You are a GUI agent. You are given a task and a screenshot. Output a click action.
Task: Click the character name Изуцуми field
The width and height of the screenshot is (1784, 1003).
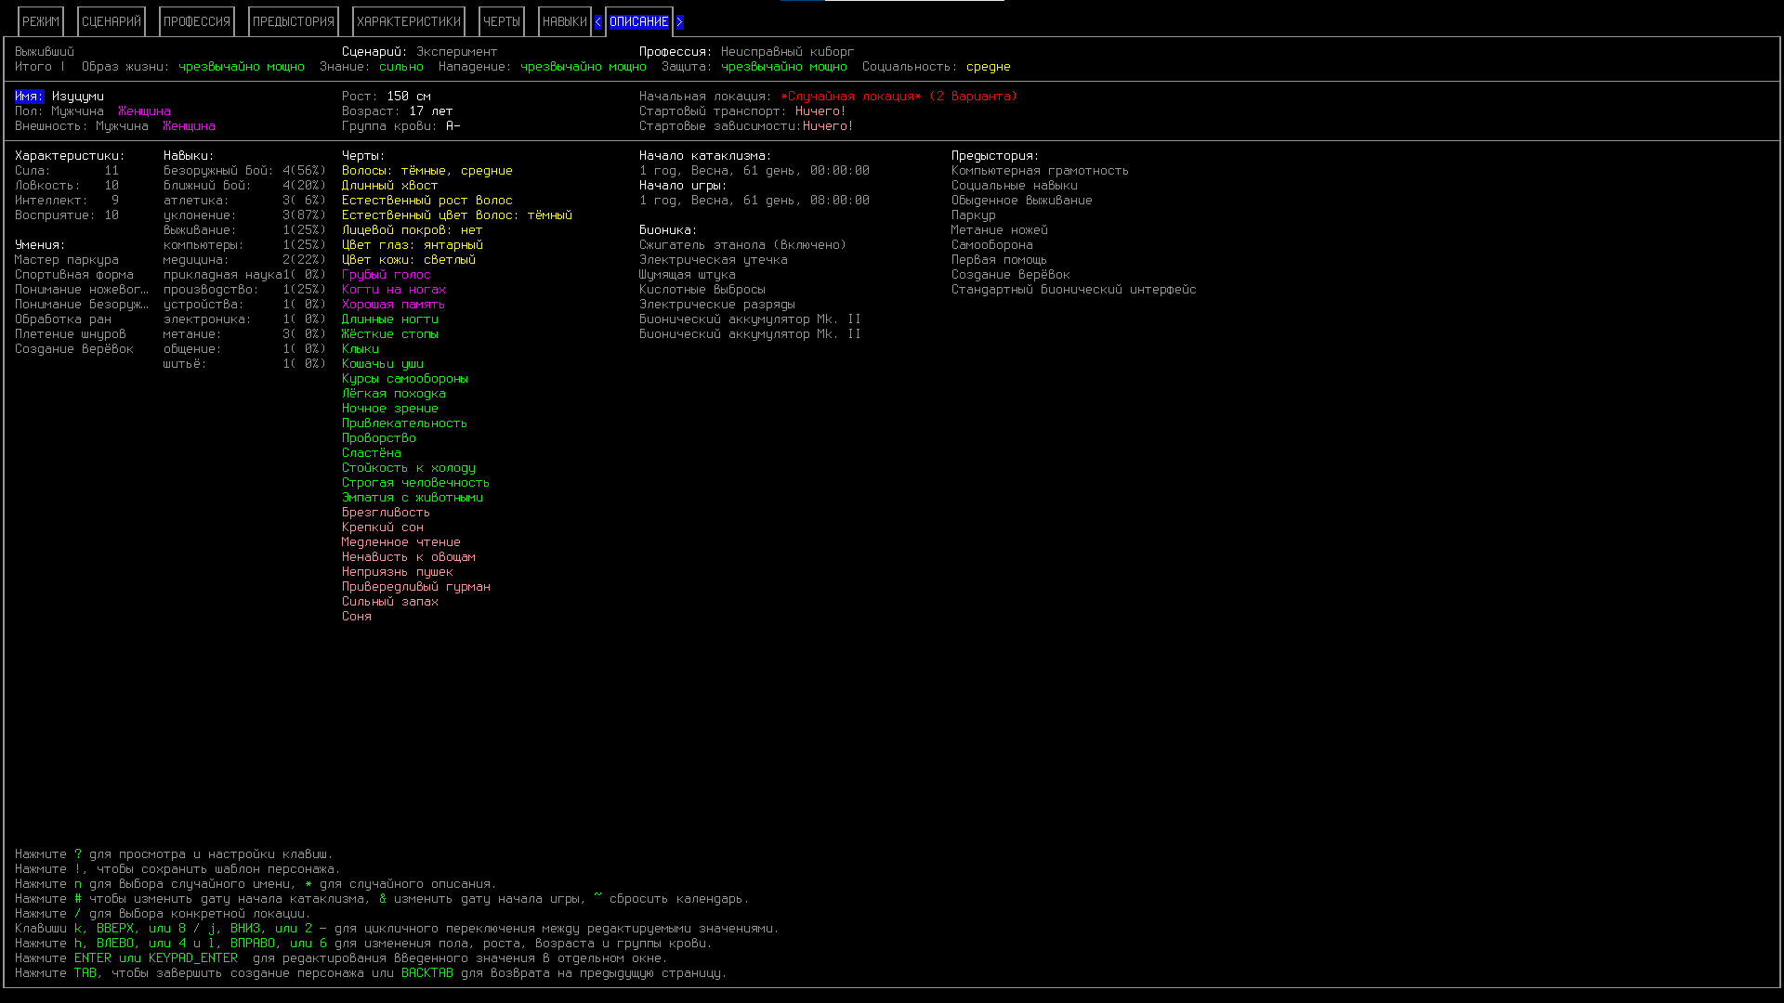point(78,97)
